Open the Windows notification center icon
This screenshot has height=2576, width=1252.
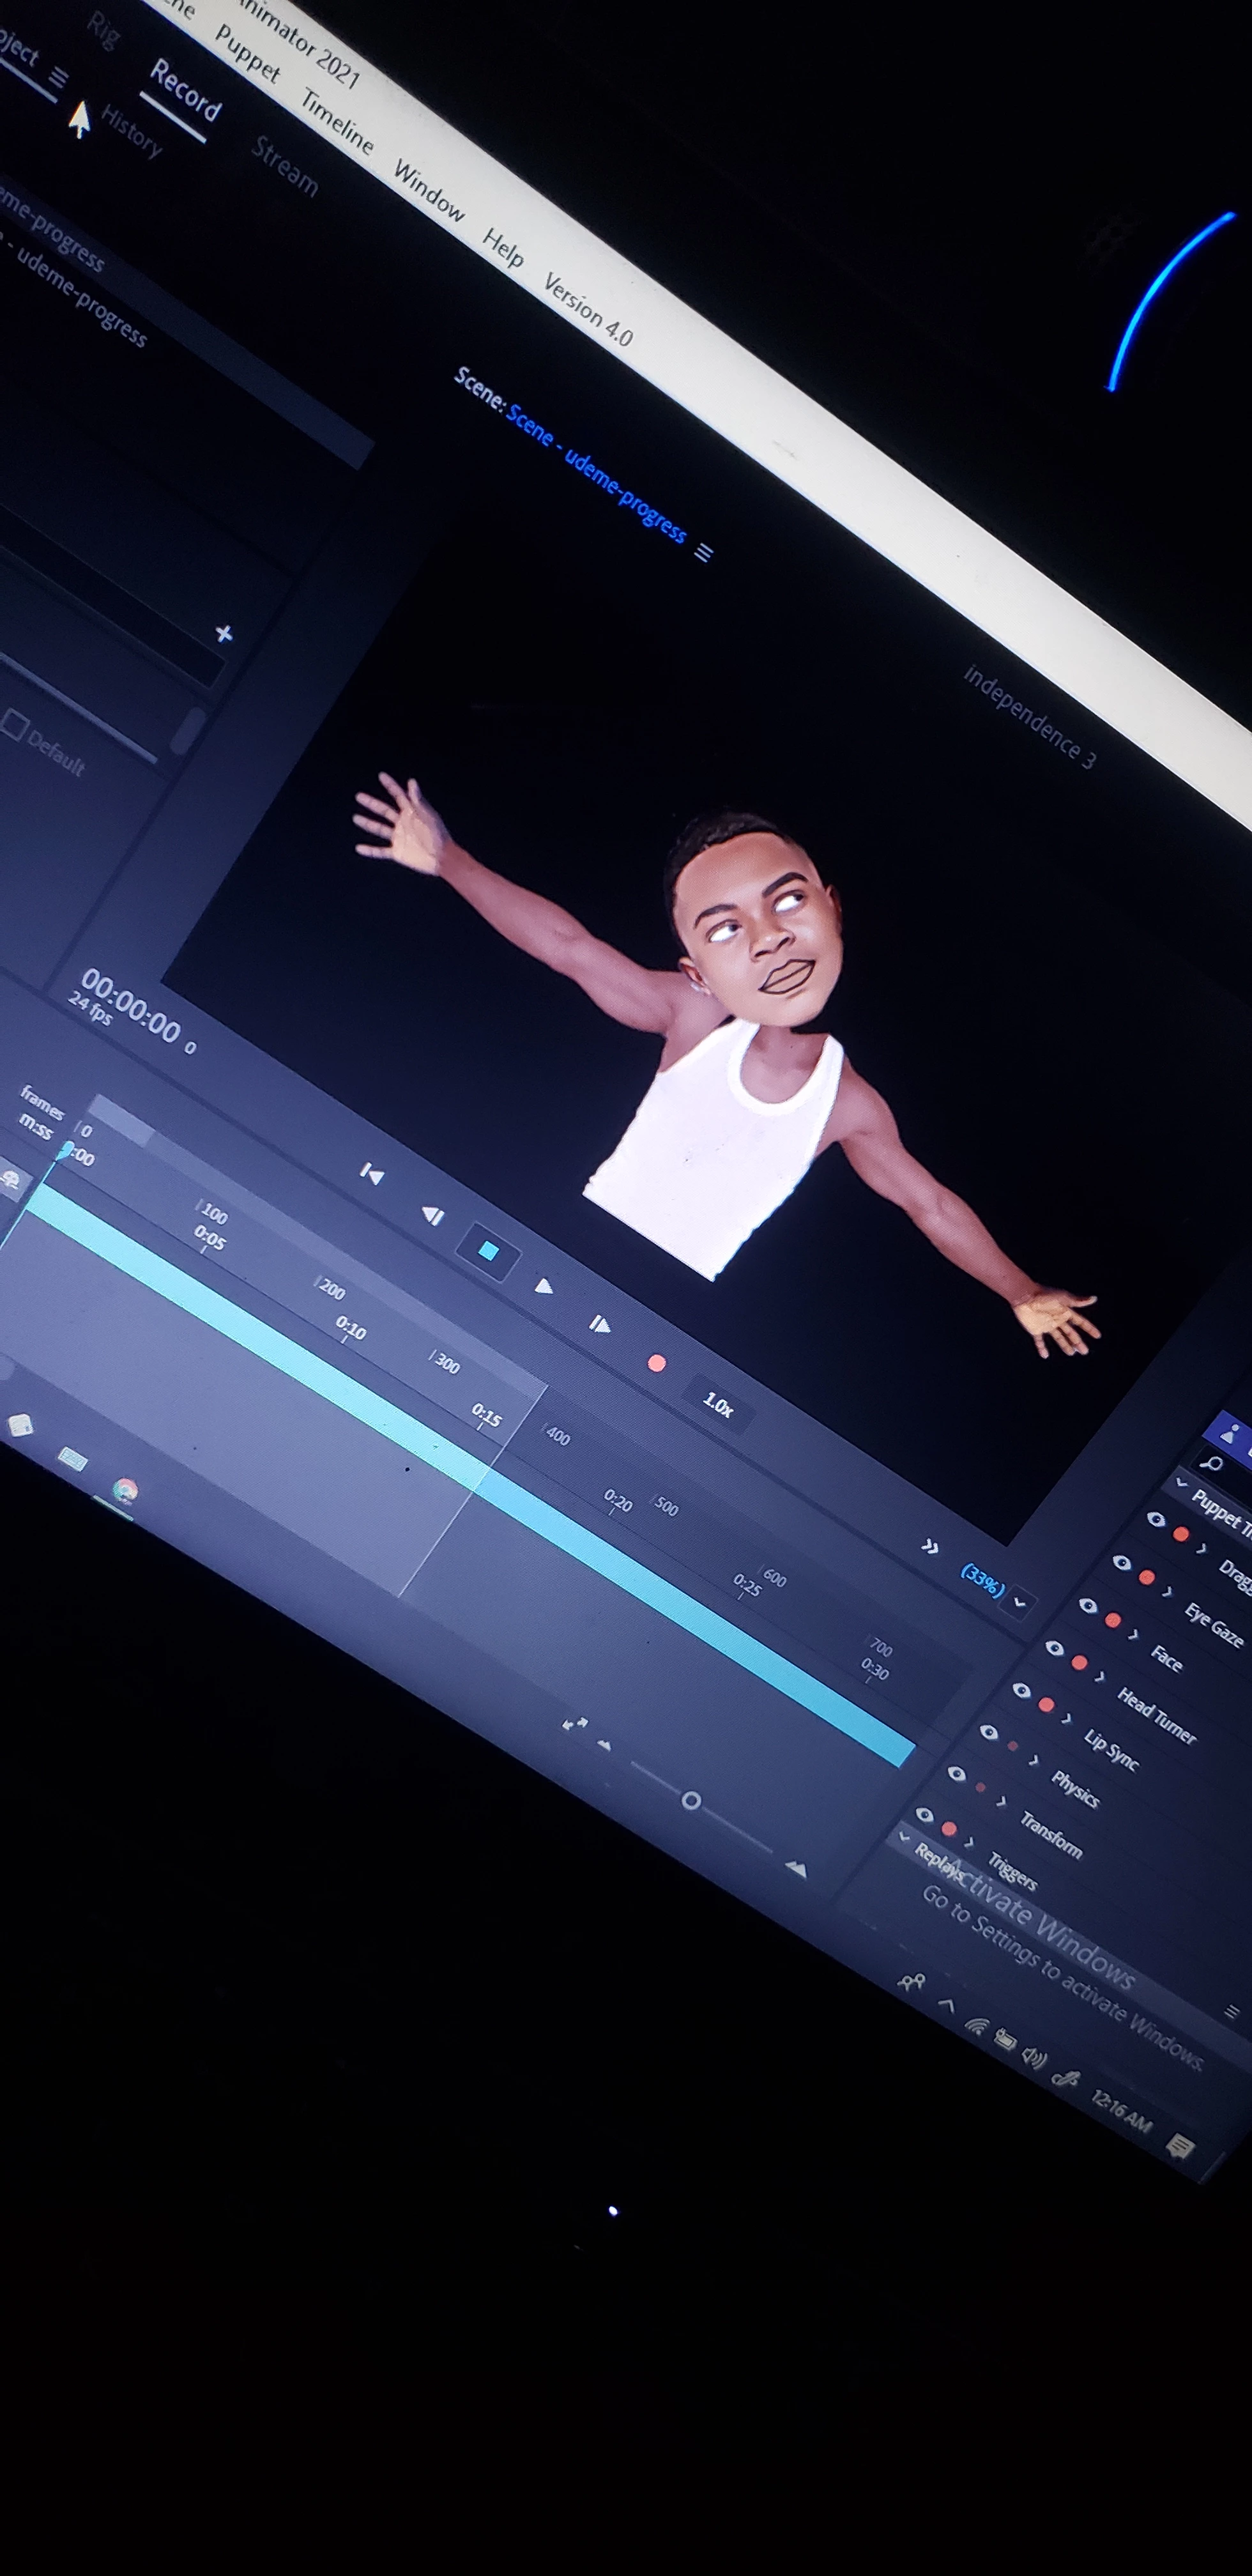[x=1180, y=2145]
